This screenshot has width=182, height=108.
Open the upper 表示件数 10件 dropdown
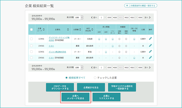pos(78,18)
